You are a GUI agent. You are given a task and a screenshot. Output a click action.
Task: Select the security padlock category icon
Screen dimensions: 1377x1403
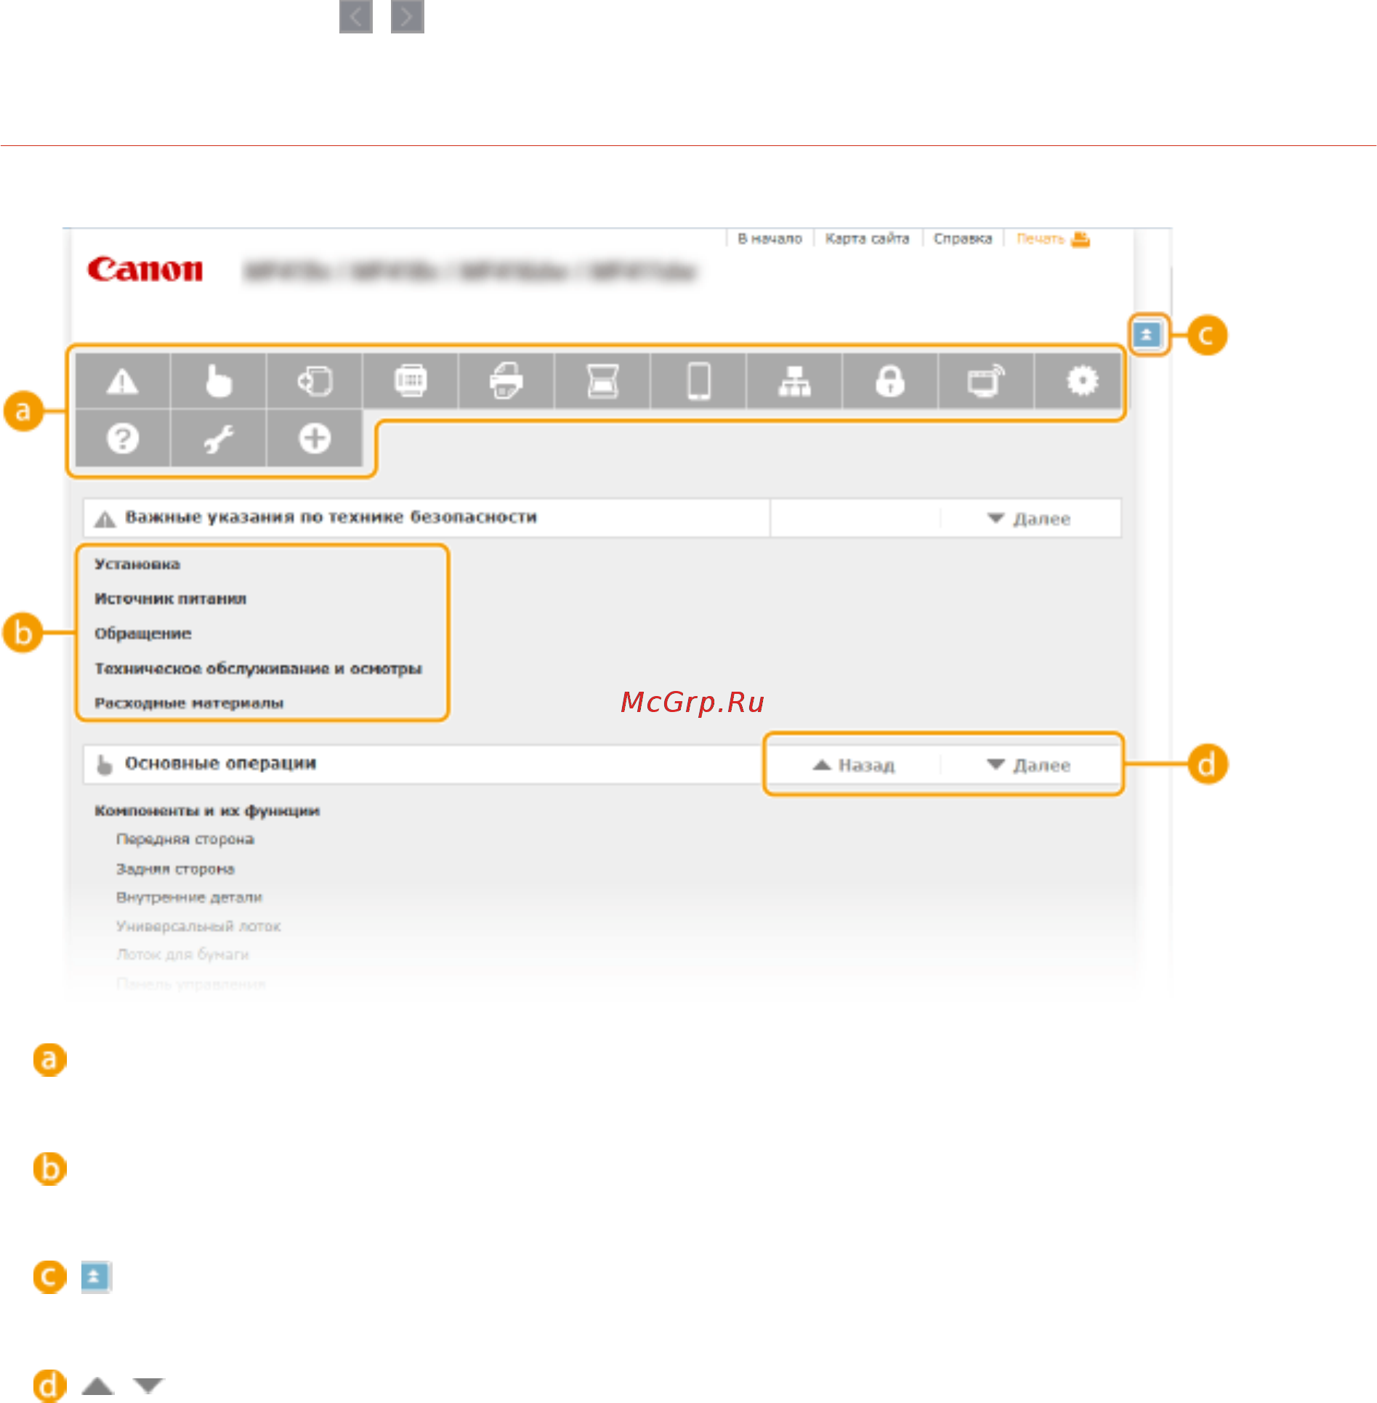(891, 381)
